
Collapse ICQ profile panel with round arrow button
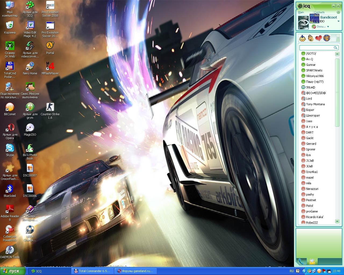click(x=338, y=12)
